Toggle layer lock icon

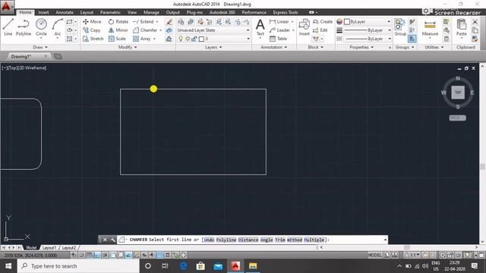coord(194,39)
